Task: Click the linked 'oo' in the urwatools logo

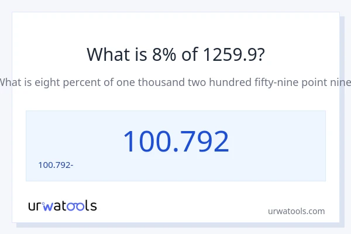Action: pos(77,206)
